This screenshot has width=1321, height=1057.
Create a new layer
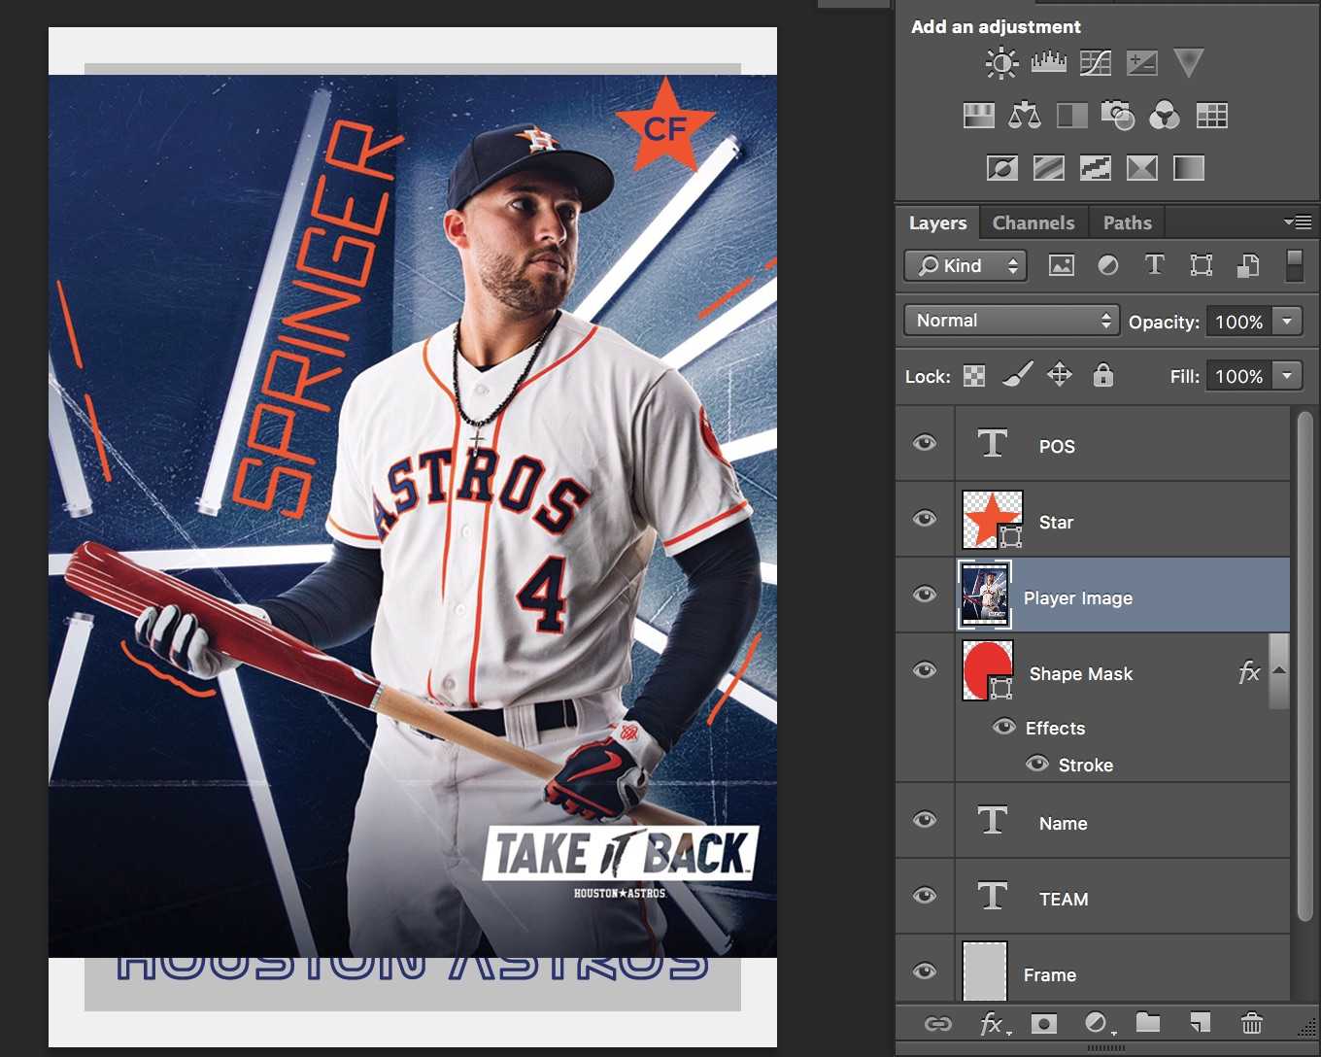[x=1201, y=1022]
